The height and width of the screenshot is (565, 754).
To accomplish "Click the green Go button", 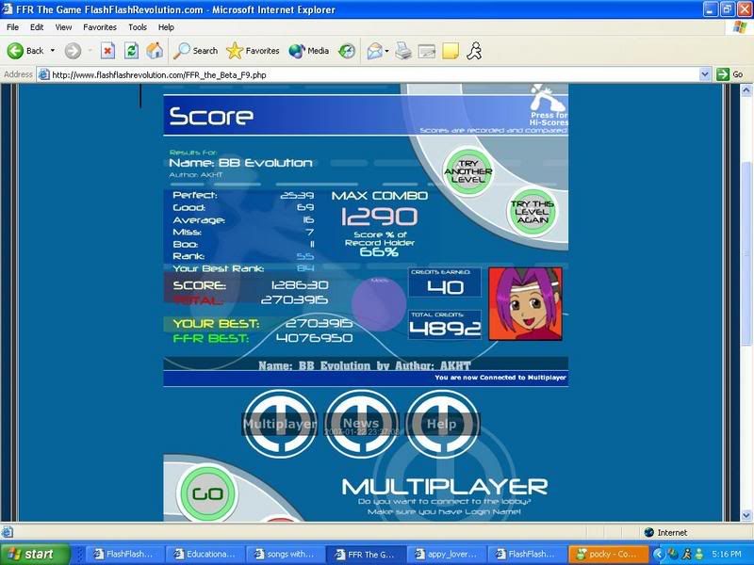I will [729, 74].
